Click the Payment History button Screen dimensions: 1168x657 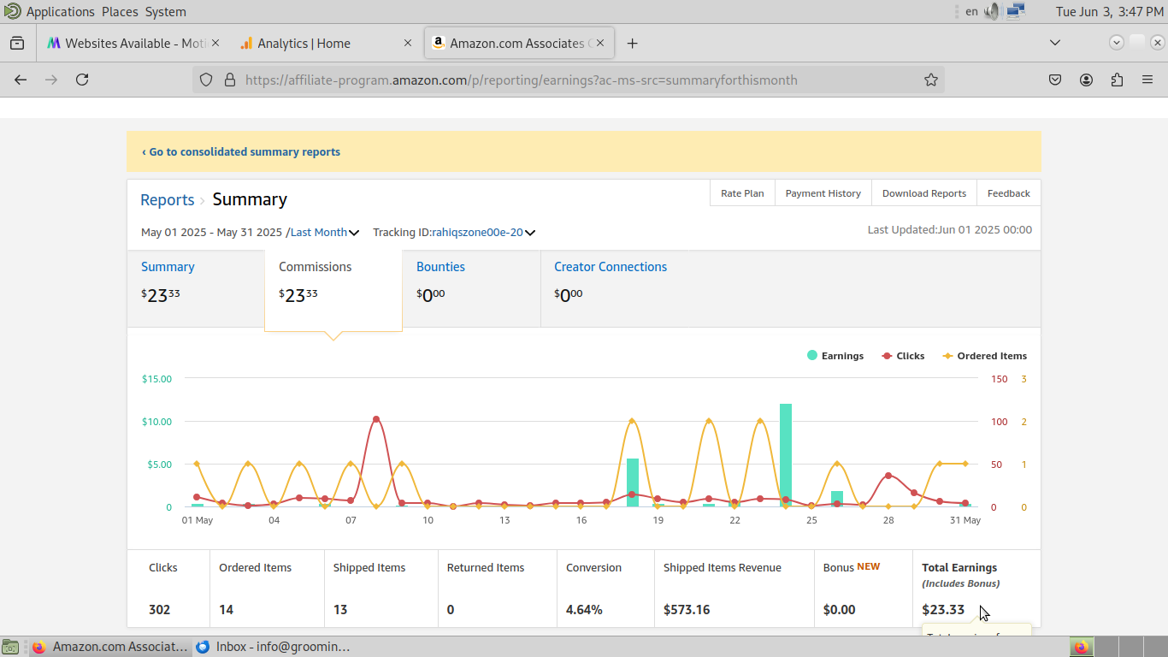point(823,193)
